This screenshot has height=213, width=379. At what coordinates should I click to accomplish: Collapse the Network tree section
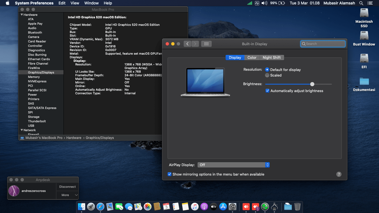(x=22, y=130)
